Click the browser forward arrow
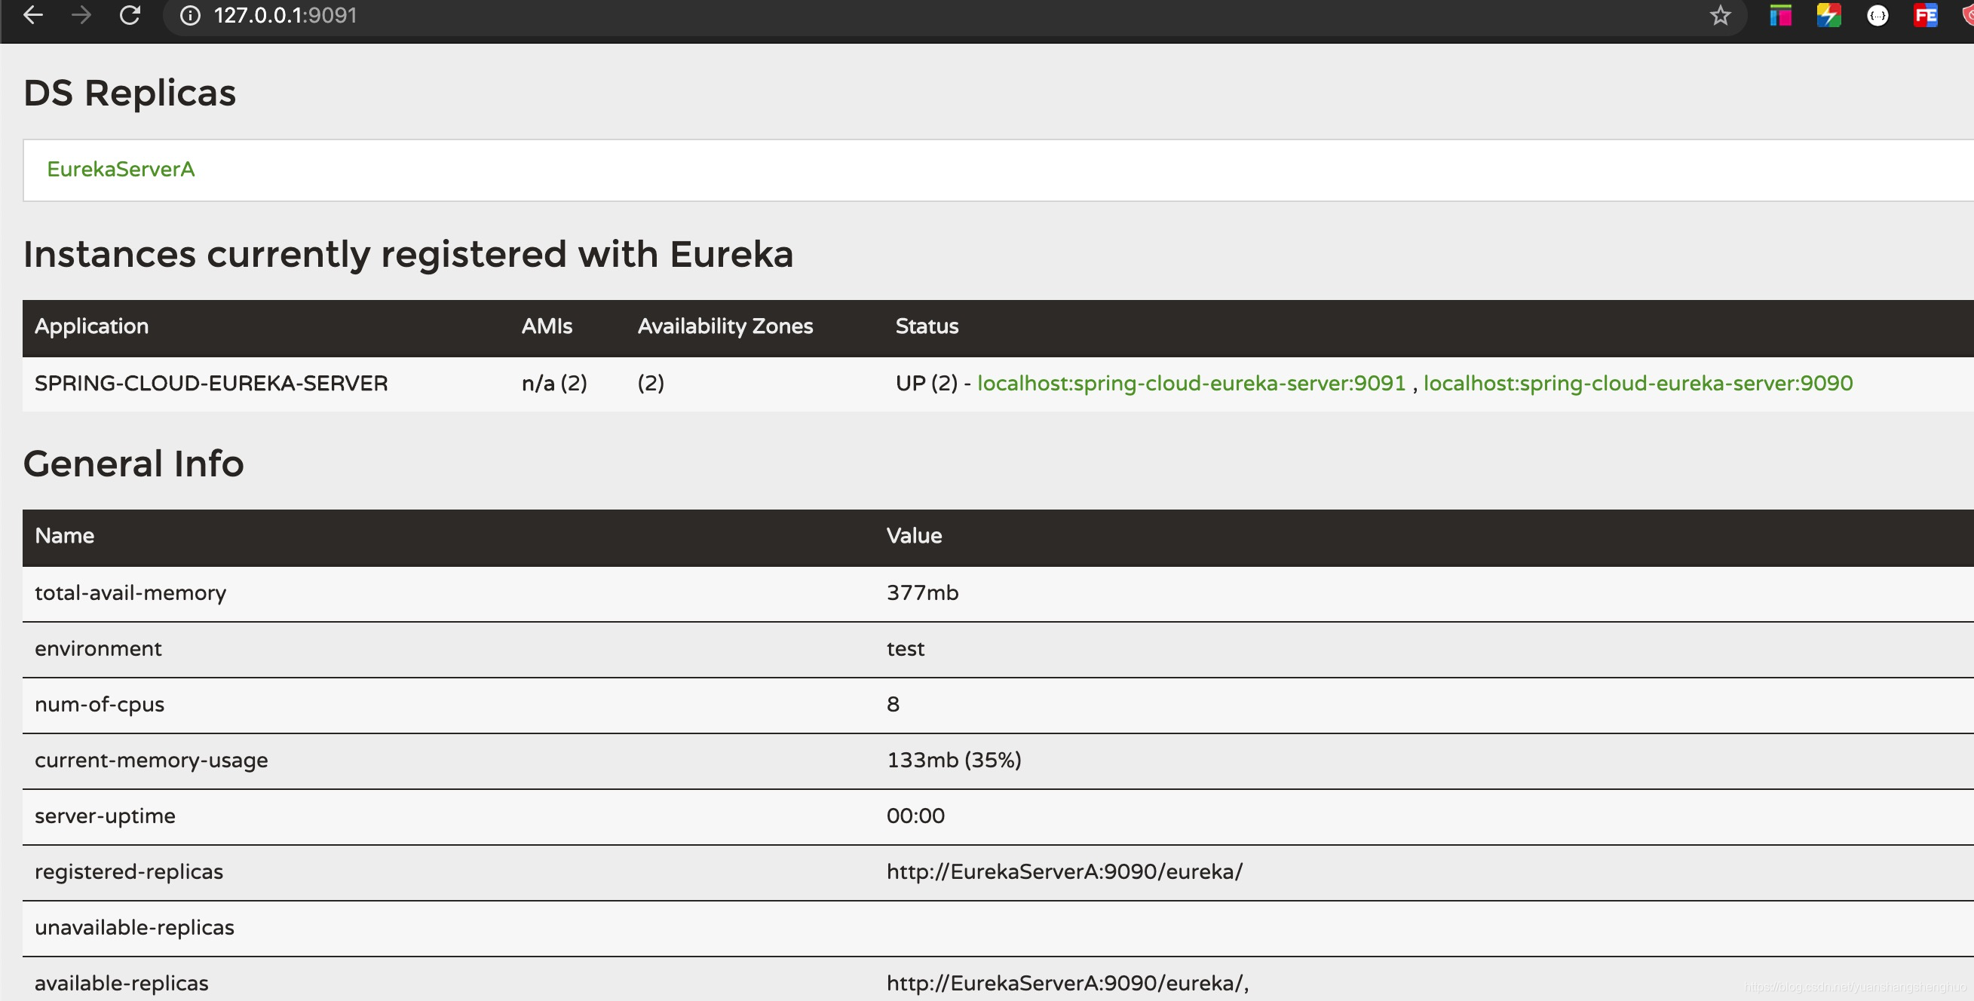Image resolution: width=1974 pixels, height=1001 pixels. point(81,15)
